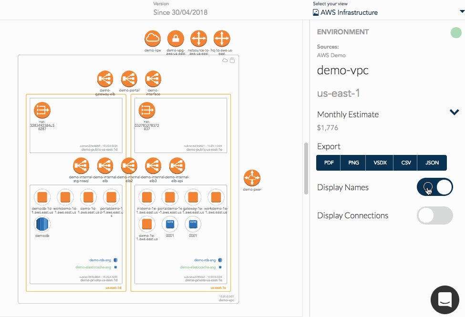Click the small cloud icon in VPC corner
This screenshot has width=465, height=317.
[225, 60]
